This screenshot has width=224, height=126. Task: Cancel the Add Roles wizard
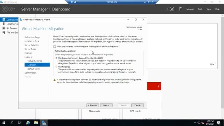point(138,105)
